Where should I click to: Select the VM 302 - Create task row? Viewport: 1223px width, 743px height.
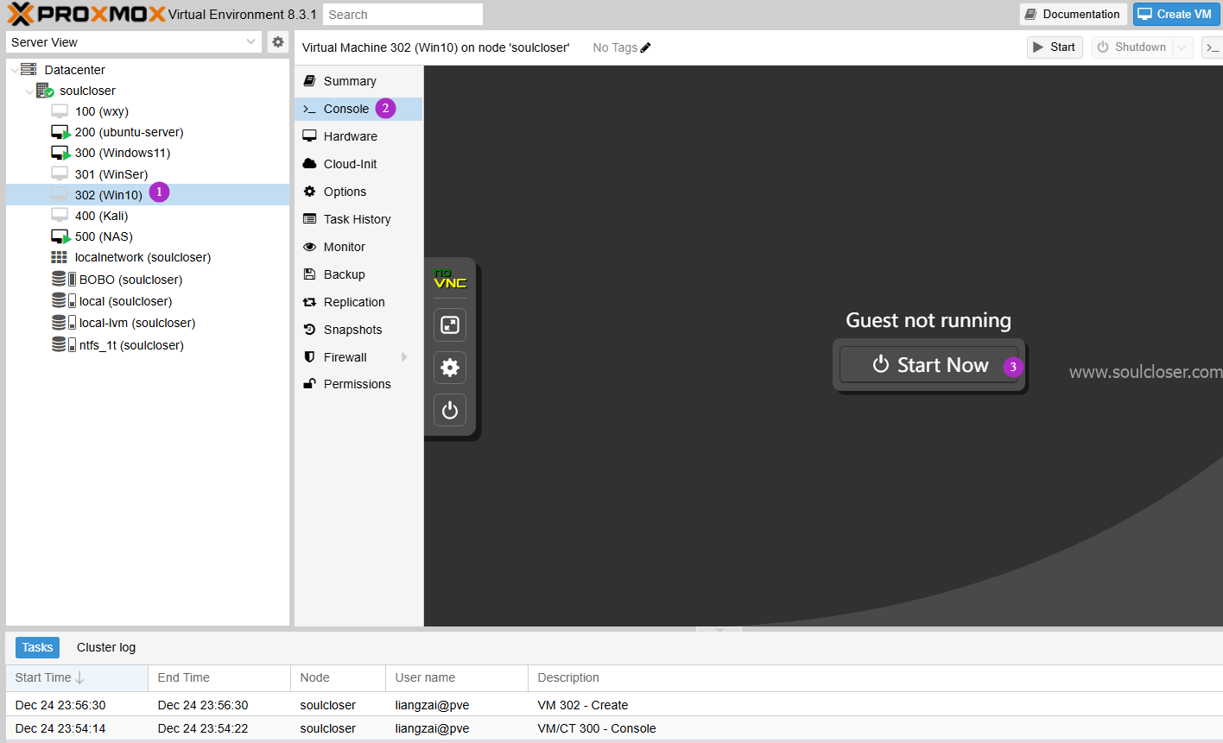click(x=614, y=705)
